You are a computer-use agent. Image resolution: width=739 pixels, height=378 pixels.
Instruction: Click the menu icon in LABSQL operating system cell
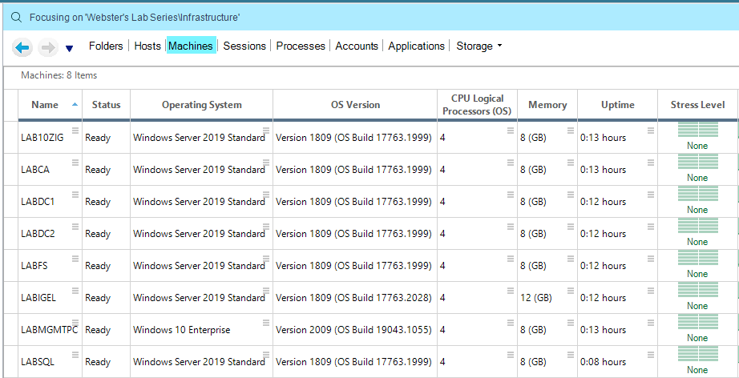pyautogui.click(x=266, y=355)
